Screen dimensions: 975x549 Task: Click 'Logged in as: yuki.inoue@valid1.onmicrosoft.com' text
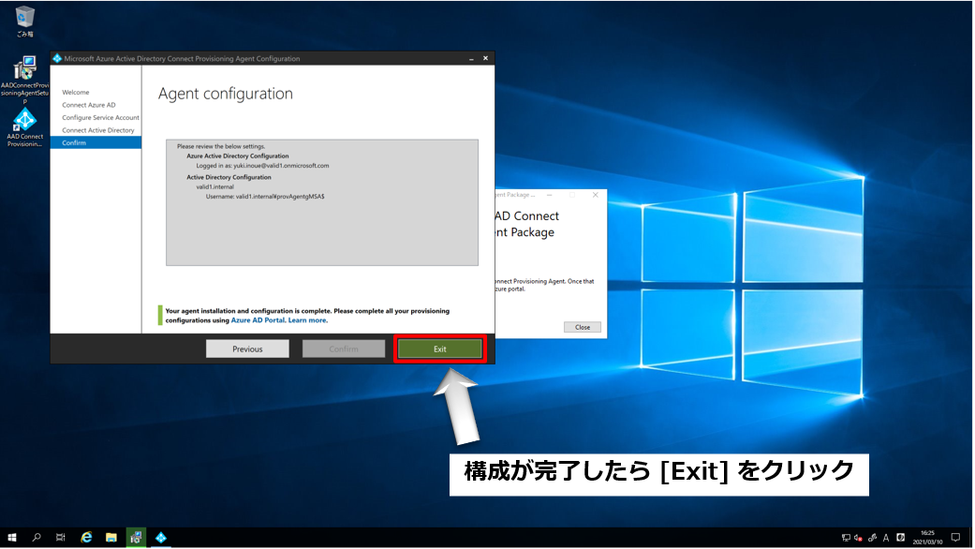click(262, 166)
